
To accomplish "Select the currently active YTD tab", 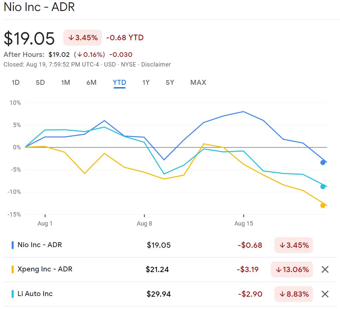I will (120, 82).
